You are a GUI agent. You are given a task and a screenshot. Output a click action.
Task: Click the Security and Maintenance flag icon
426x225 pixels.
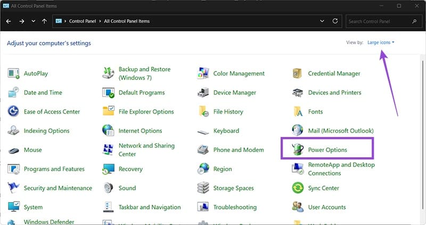click(13, 188)
